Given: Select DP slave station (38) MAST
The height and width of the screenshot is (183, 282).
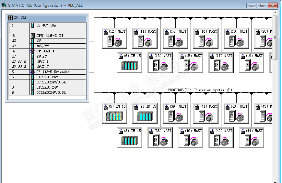Looking at the screenshot, I should pyautogui.click(x=160, y=138).
